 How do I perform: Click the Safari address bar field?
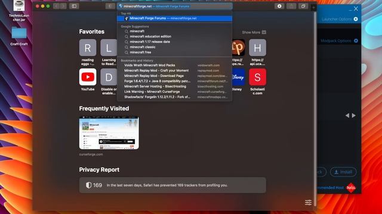(x=174, y=6)
